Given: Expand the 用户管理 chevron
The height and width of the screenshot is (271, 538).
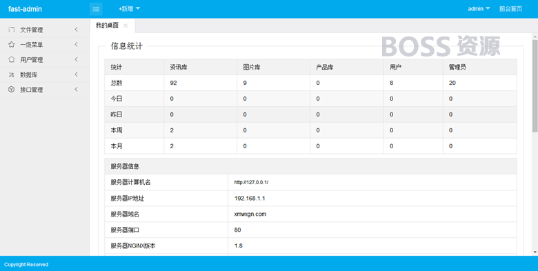Looking at the screenshot, I should click(76, 59).
